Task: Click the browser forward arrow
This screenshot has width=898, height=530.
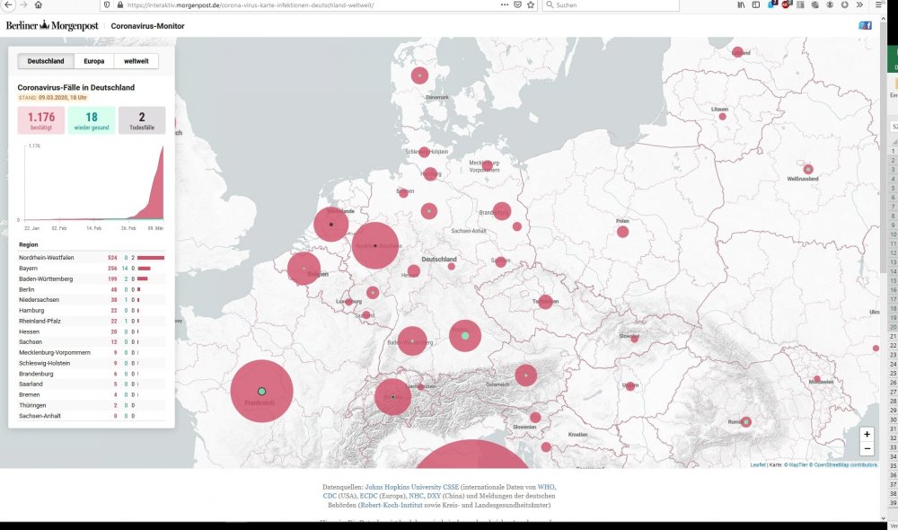Action: point(23,4)
